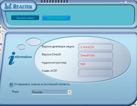Viewport: 137px width, 106px height.
Task: Select the driver version 5.10.0.6270 field
Action: tap(95, 47)
